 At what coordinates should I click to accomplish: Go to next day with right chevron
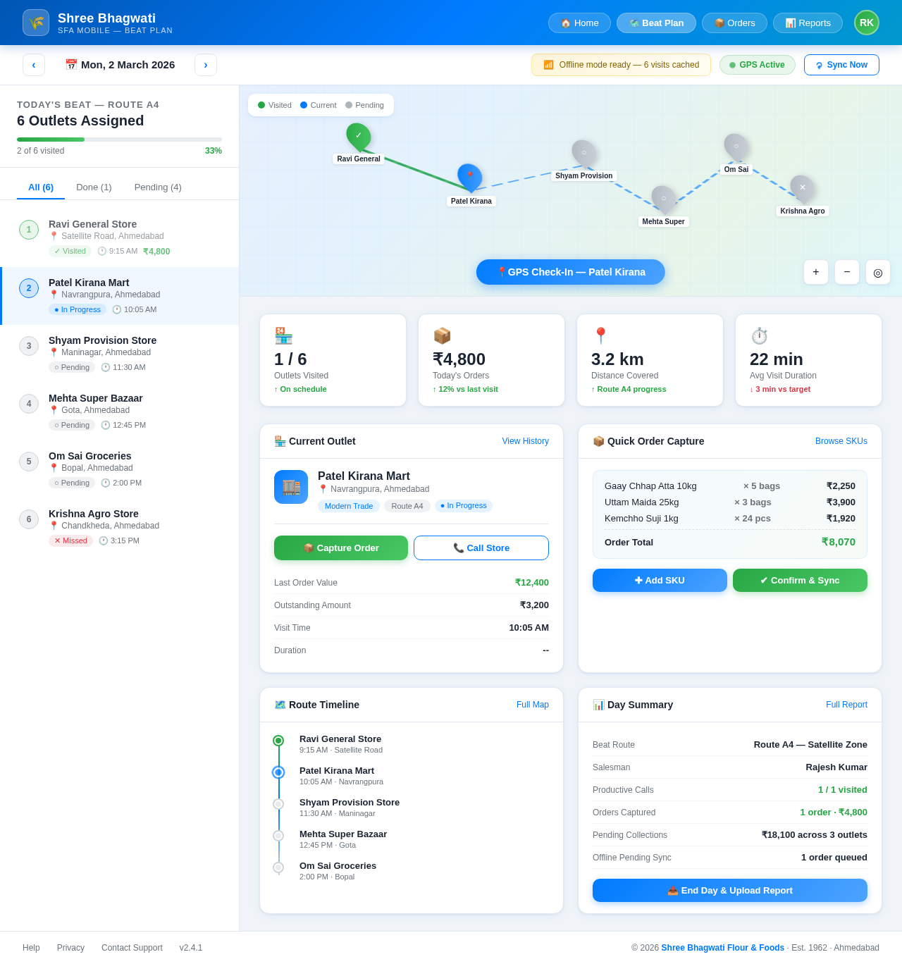(206, 65)
